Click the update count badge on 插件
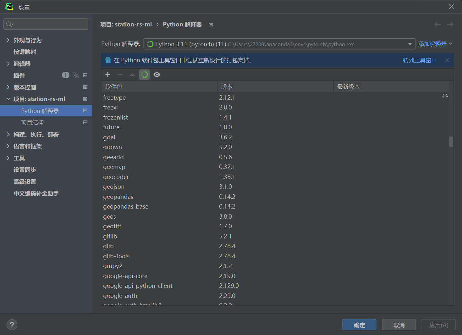462x335 pixels. [66, 75]
